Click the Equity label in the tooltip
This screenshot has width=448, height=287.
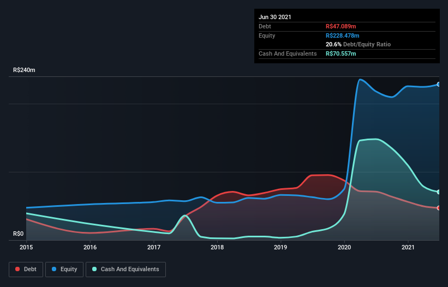pyautogui.click(x=267, y=35)
